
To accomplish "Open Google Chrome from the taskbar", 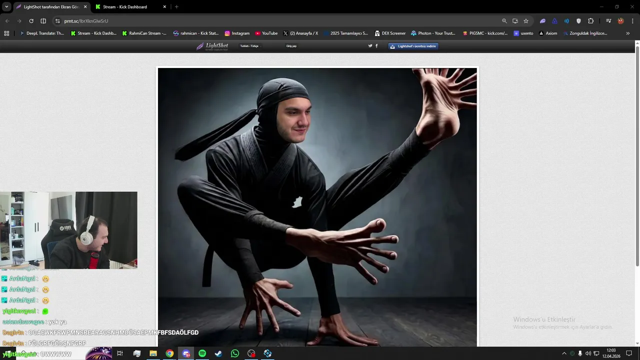I will pos(169,353).
